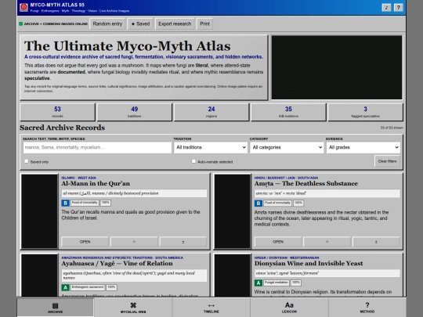Click the A evidence badge on Ayahuasca

65,287
